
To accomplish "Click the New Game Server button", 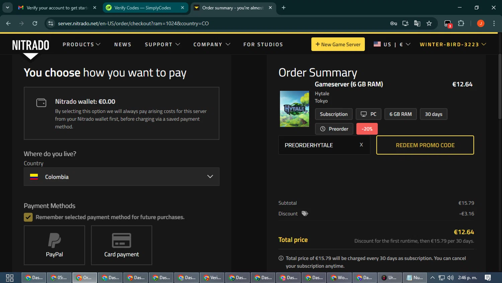I will tap(338, 44).
